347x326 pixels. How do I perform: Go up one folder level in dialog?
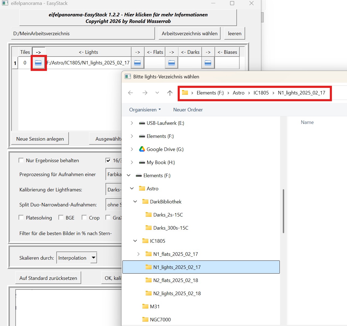click(170, 93)
